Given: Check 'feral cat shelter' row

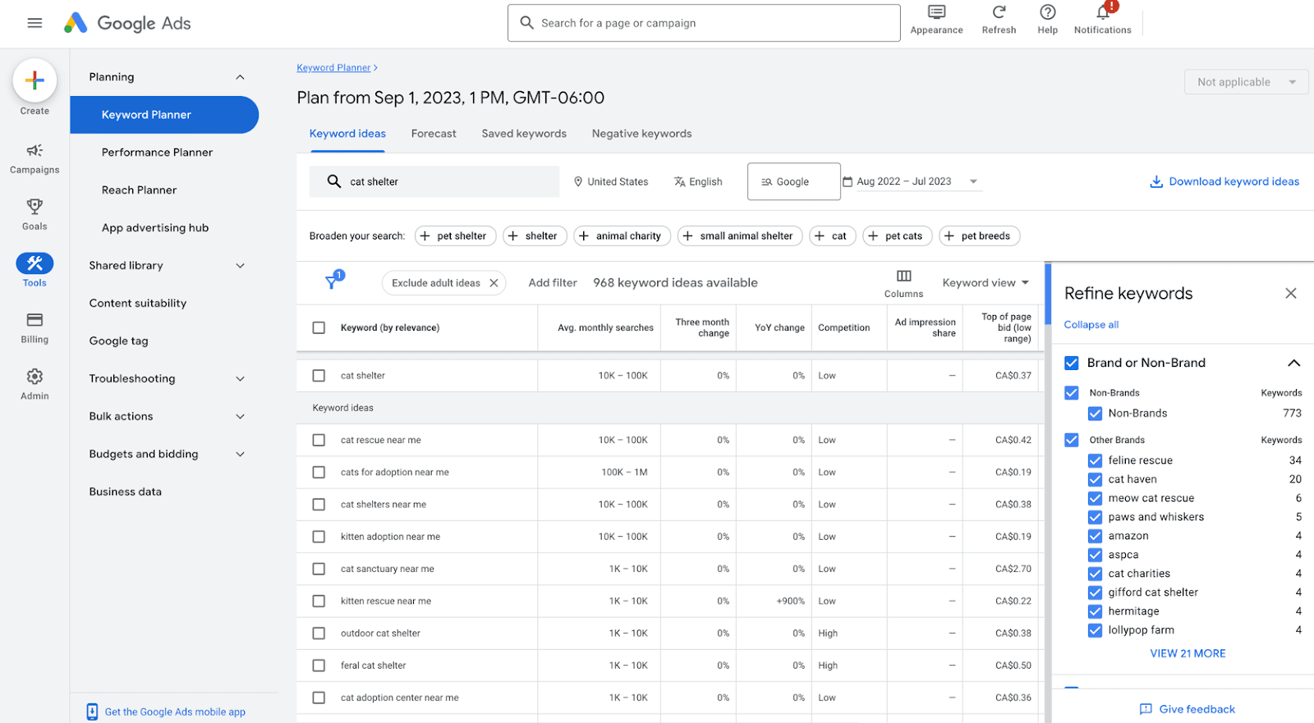Looking at the screenshot, I should 319,666.
